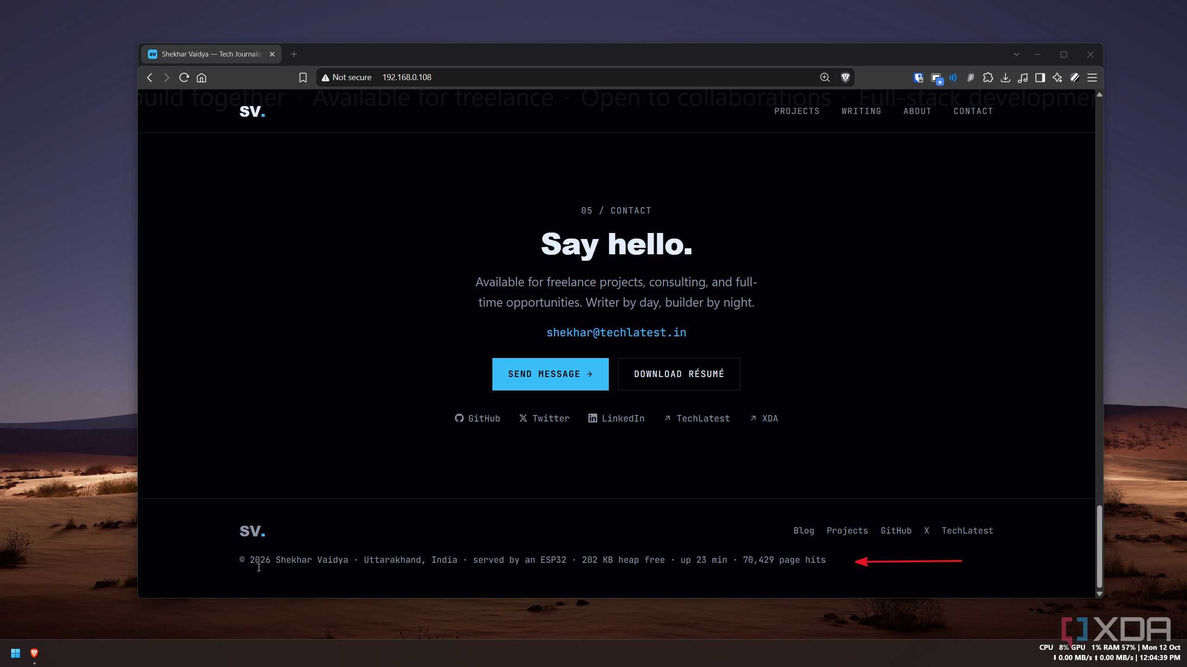Open the Extensions puzzle menu

click(988, 77)
